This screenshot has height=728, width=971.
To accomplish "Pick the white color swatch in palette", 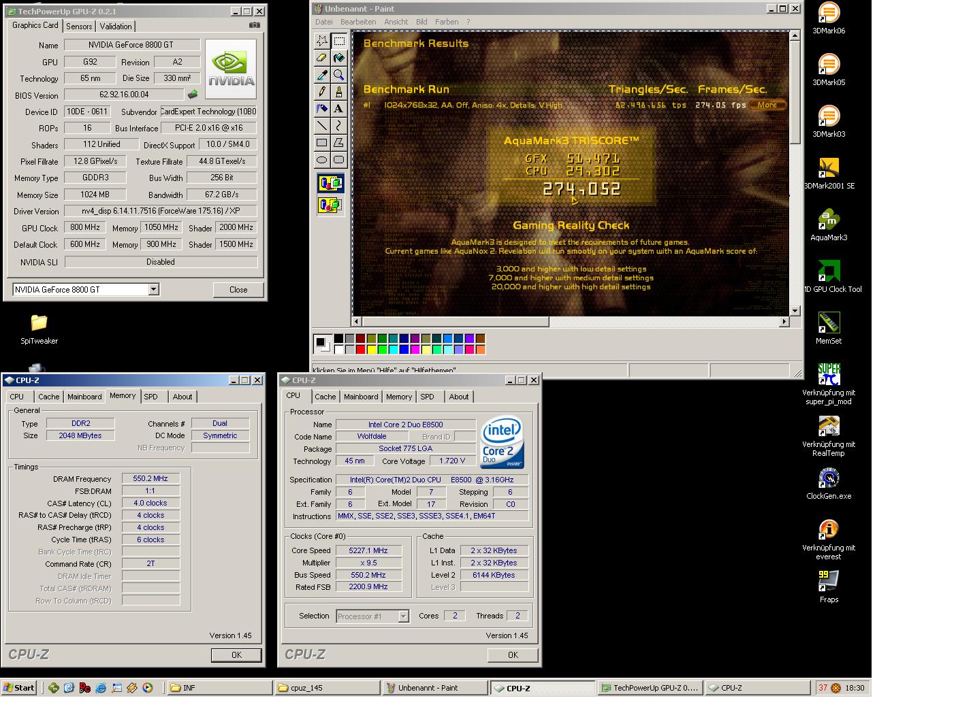I will coord(338,350).
